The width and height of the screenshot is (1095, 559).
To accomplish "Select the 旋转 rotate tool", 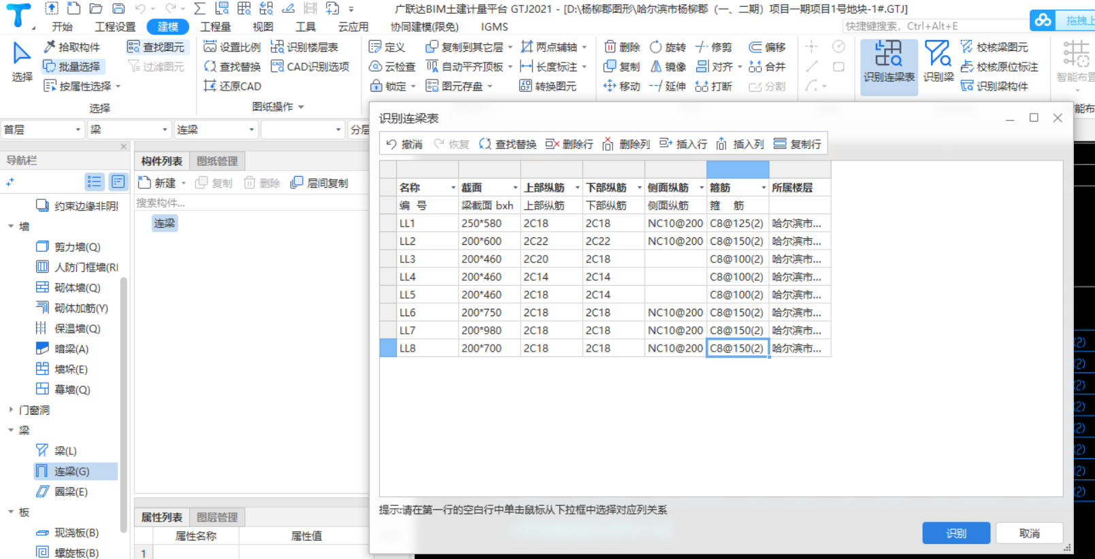I will tap(668, 47).
